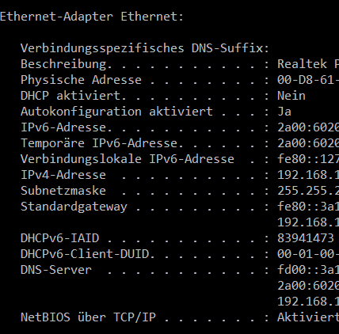Image resolution: width=339 pixels, height=334 pixels.
Task: Click the 'Physische Adresse' label
Action: tap(81, 80)
